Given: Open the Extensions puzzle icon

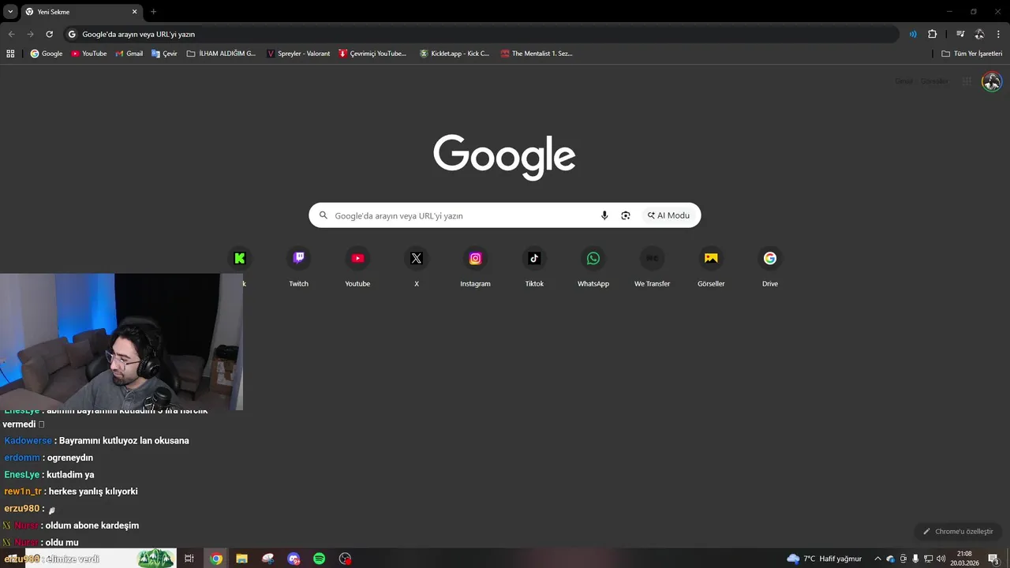Looking at the screenshot, I should 932,34.
